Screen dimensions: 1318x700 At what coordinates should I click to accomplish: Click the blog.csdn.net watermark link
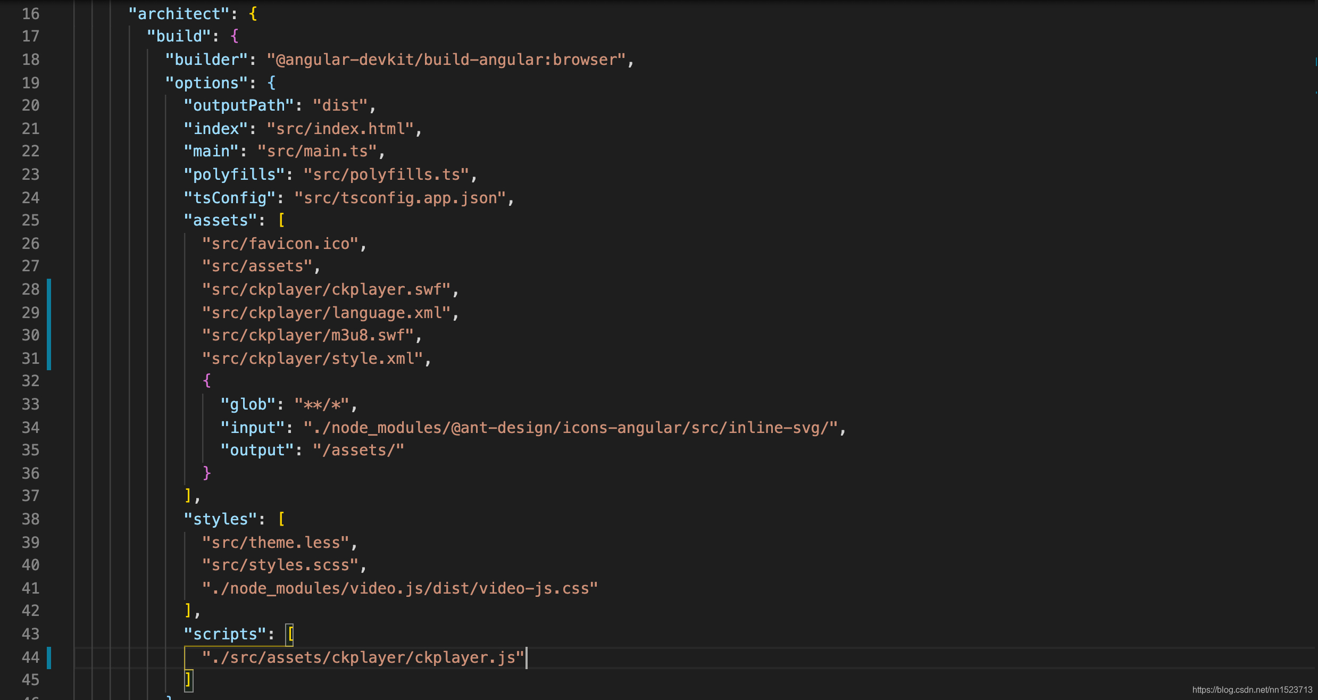tap(1252, 690)
